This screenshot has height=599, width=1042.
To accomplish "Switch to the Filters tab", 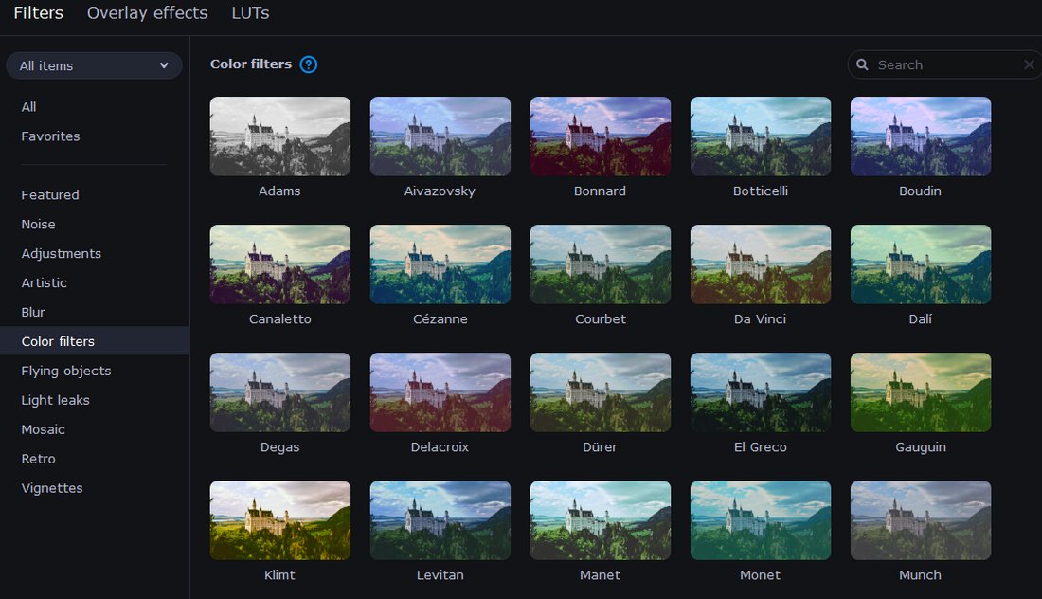I will [x=39, y=13].
